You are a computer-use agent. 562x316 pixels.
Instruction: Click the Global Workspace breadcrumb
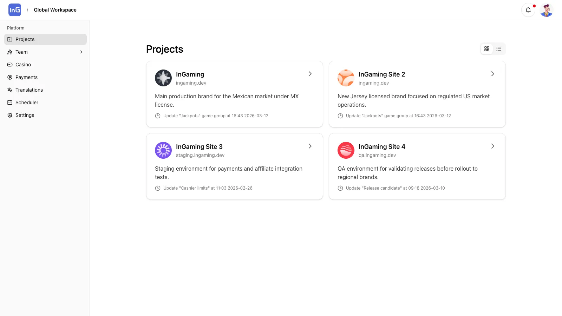tap(55, 10)
